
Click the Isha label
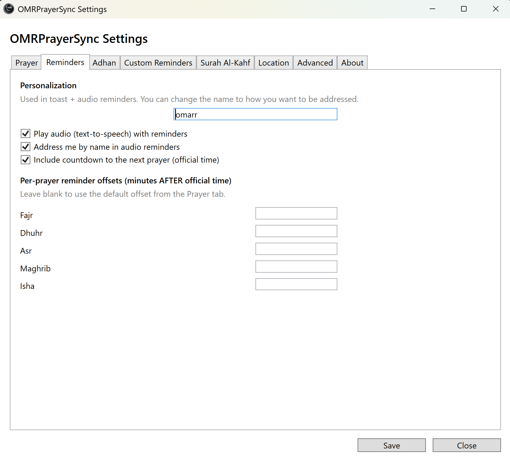tap(27, 286)
